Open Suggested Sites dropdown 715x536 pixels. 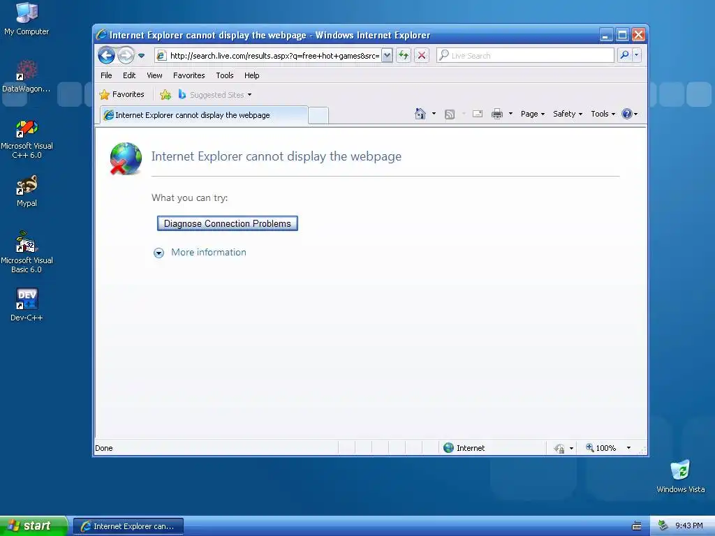pyautogui.click(x=215, y=94)
